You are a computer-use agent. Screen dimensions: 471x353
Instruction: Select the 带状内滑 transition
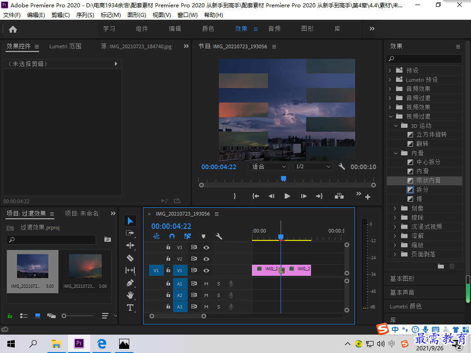pos(425,180)
